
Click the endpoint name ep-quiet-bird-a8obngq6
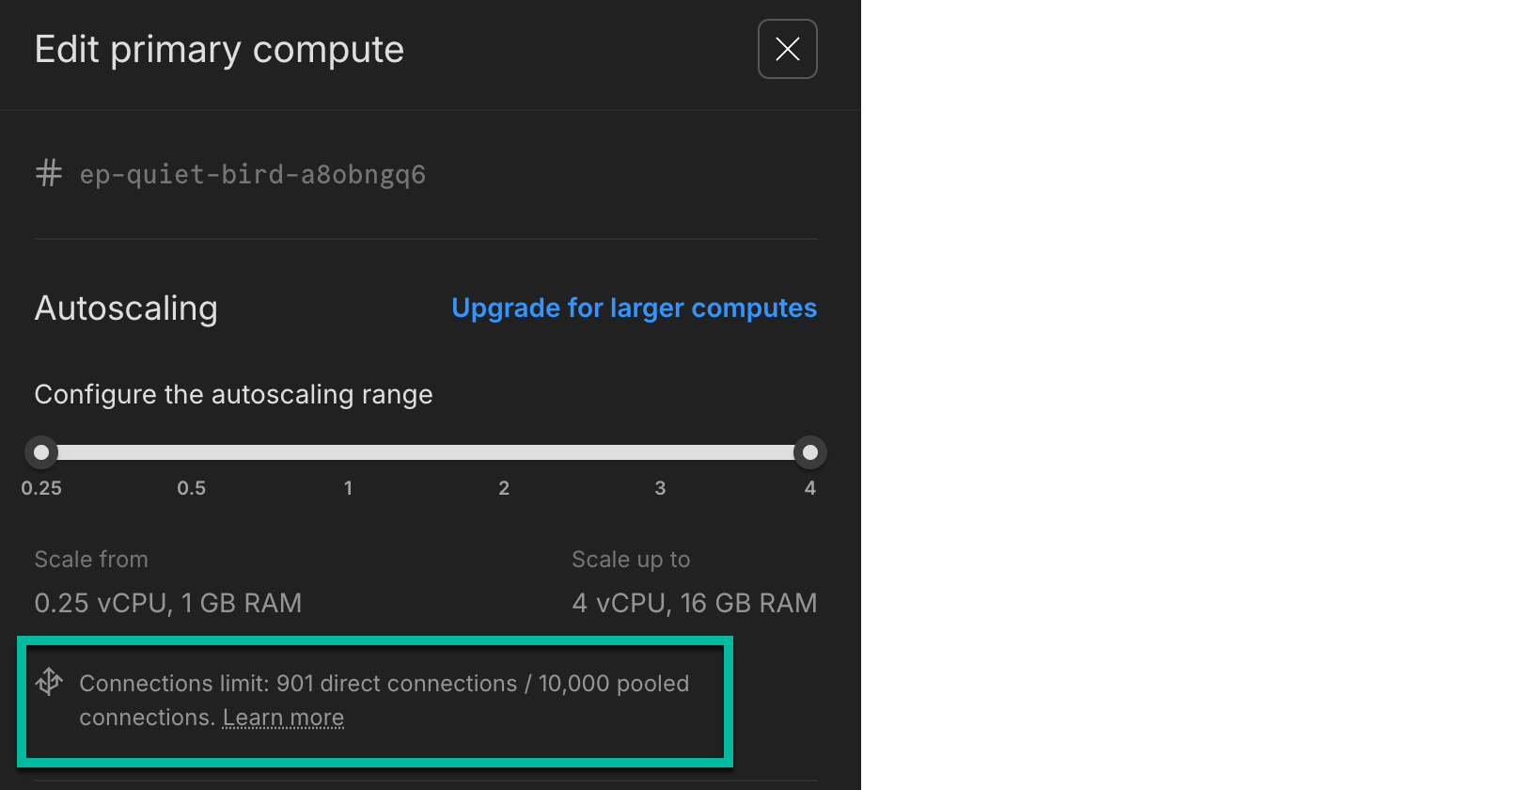click(252, 174)
